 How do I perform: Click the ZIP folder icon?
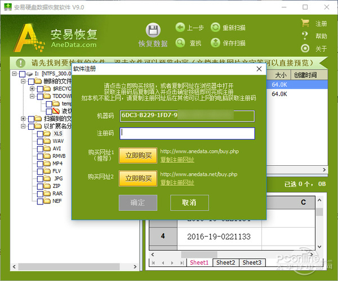(47, 186)
